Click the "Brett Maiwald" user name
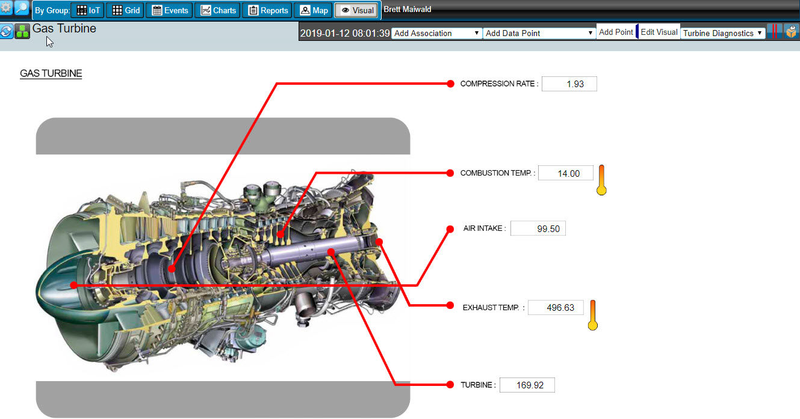Viewport: 800px width, 419px height. pos(407,10)
